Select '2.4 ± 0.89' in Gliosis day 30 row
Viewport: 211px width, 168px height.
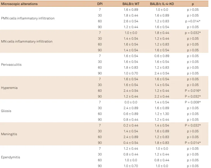[131, 108]
